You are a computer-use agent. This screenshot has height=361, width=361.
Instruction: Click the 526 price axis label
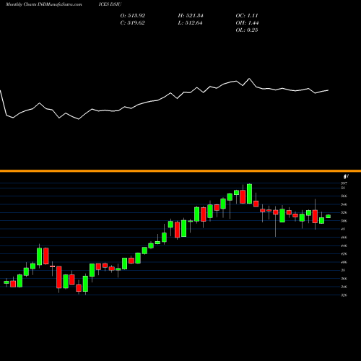click(x=344, y=213)
